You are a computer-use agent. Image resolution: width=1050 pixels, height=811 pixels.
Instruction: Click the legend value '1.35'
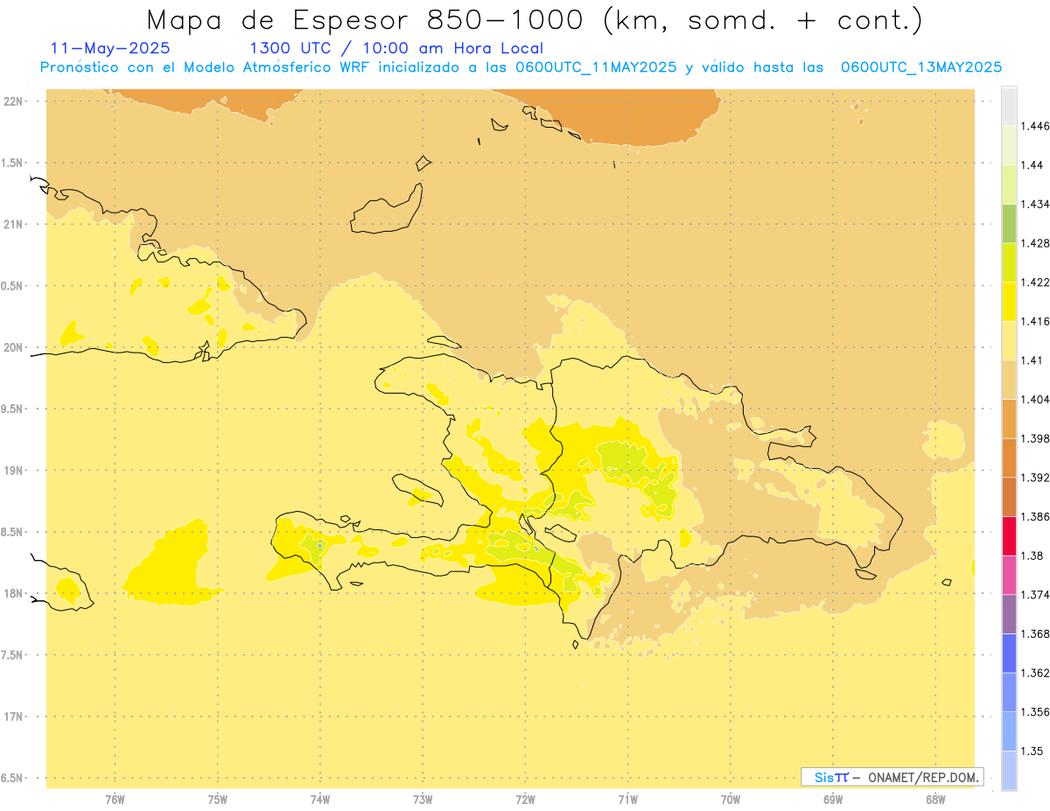pos(1033,751)
